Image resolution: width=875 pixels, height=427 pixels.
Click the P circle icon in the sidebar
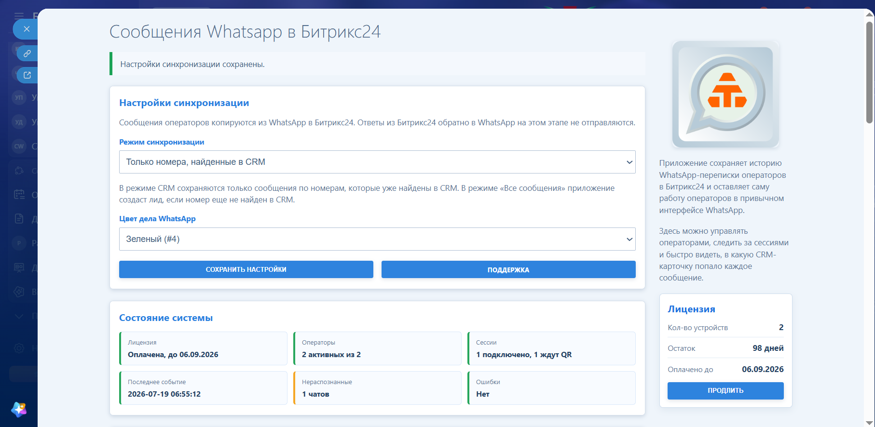click(x=19, y=243)
